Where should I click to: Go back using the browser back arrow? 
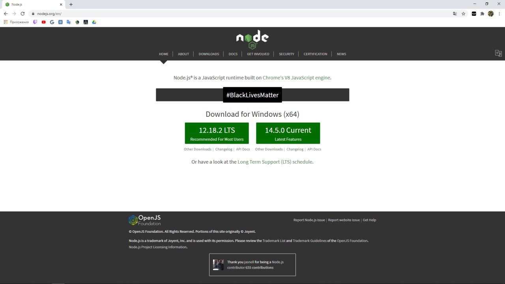[x=6, y=13]
